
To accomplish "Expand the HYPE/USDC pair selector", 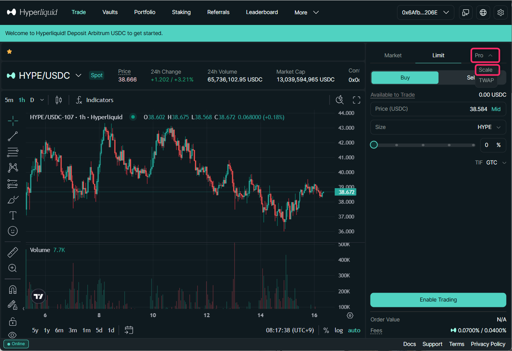I will coord(78,75).
